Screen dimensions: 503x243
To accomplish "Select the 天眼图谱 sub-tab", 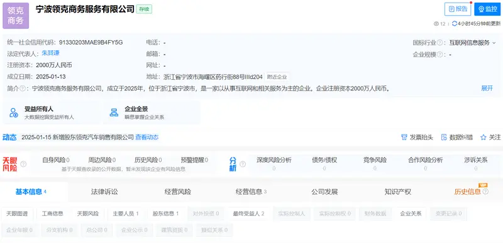I will pos(17,213).
